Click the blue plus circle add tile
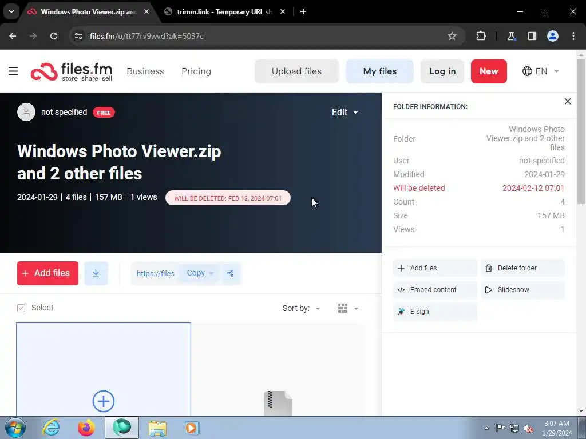The width and height of the screenshot is (586, 439). (104, 401)
